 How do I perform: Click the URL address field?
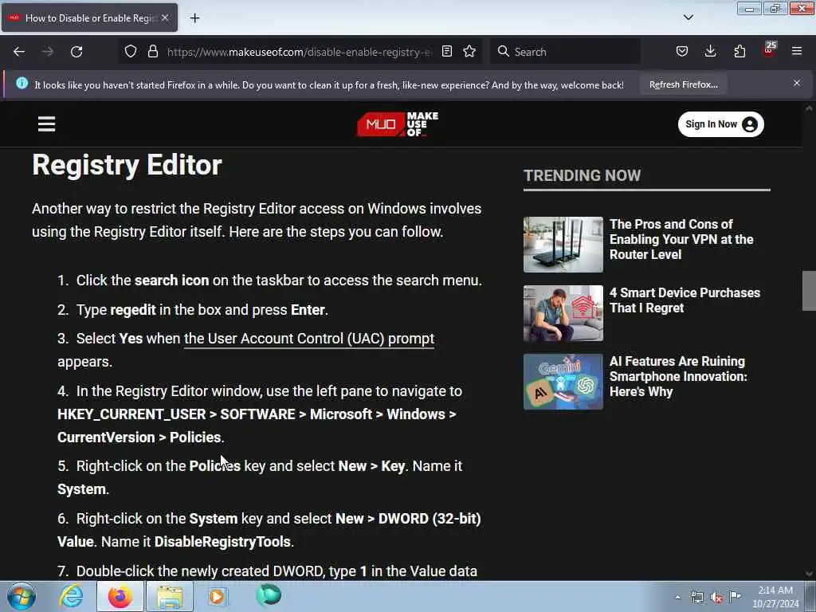300,52
